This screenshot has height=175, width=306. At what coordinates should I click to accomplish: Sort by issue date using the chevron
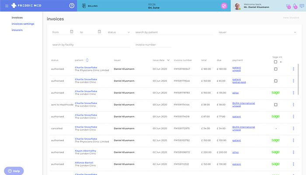click(168, 60)
